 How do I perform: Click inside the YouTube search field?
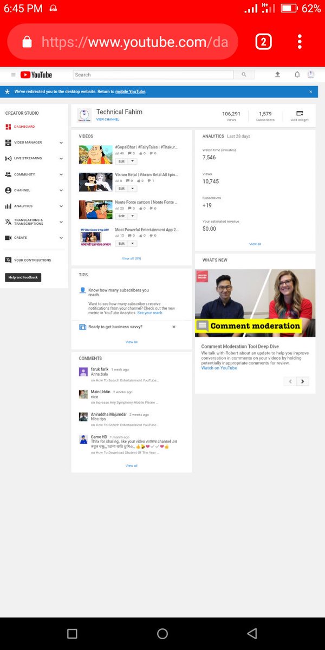click(x=153, y=75)
